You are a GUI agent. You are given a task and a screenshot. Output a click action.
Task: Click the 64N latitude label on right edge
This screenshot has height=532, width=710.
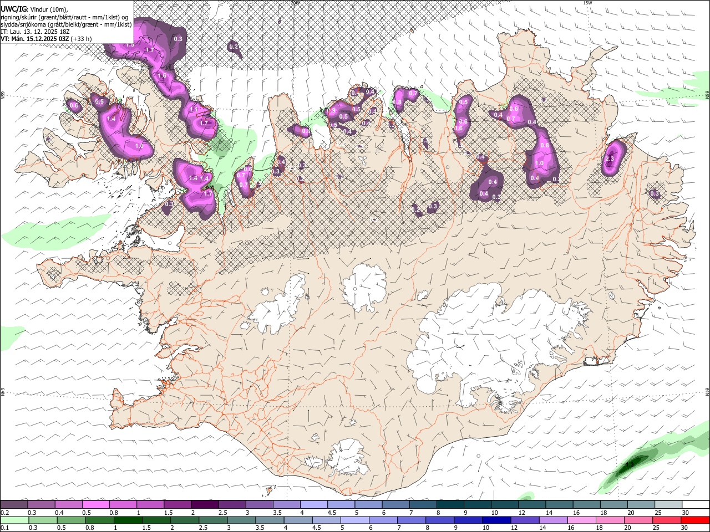click(x=707, y=391)
